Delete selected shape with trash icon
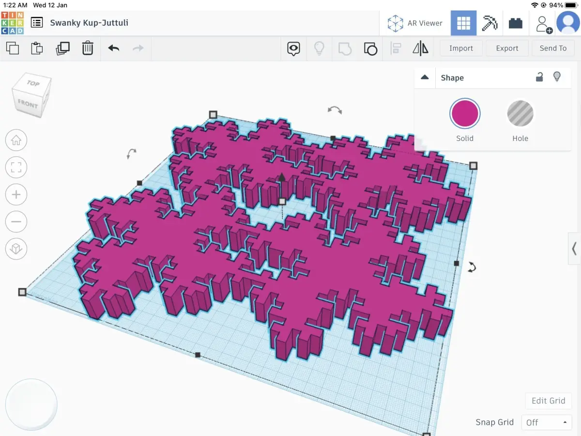Image resolution: width=581 pixels, height=436 pixels. [88, 48]
